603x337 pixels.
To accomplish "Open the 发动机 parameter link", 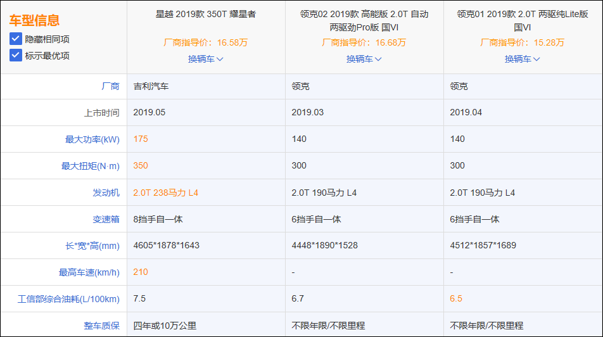I will coord(106,193).
